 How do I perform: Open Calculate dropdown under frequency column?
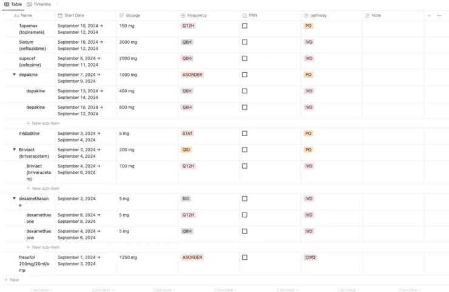point(226,290)
